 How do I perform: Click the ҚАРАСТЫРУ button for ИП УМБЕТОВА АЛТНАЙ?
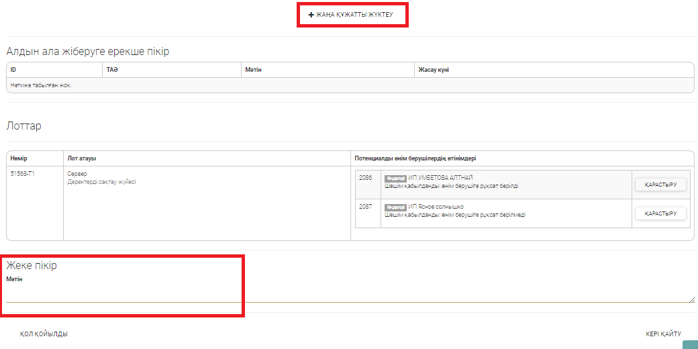(x=660, y=185)
